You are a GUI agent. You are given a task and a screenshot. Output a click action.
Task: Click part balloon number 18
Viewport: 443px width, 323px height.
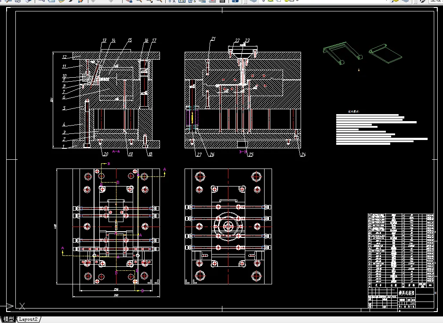coord(150,154)
